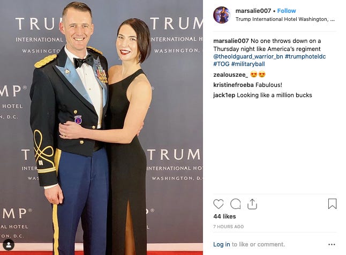The width and height of the screenshot is (346, 255).
Task: Share the post using the share icon
Action: coord(252,204)
